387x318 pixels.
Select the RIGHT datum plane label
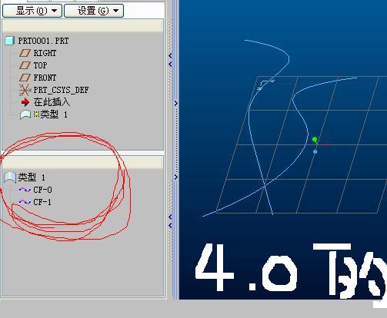click(45, 53)
